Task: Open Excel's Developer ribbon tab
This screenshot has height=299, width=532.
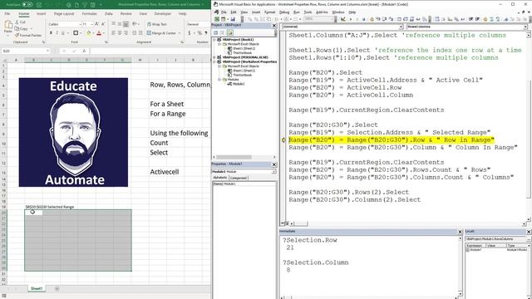Action: tap(163, 13)
